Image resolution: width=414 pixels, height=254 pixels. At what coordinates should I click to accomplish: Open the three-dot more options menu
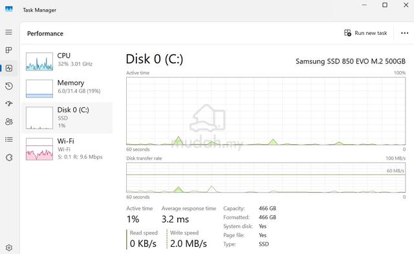point(404,33)
